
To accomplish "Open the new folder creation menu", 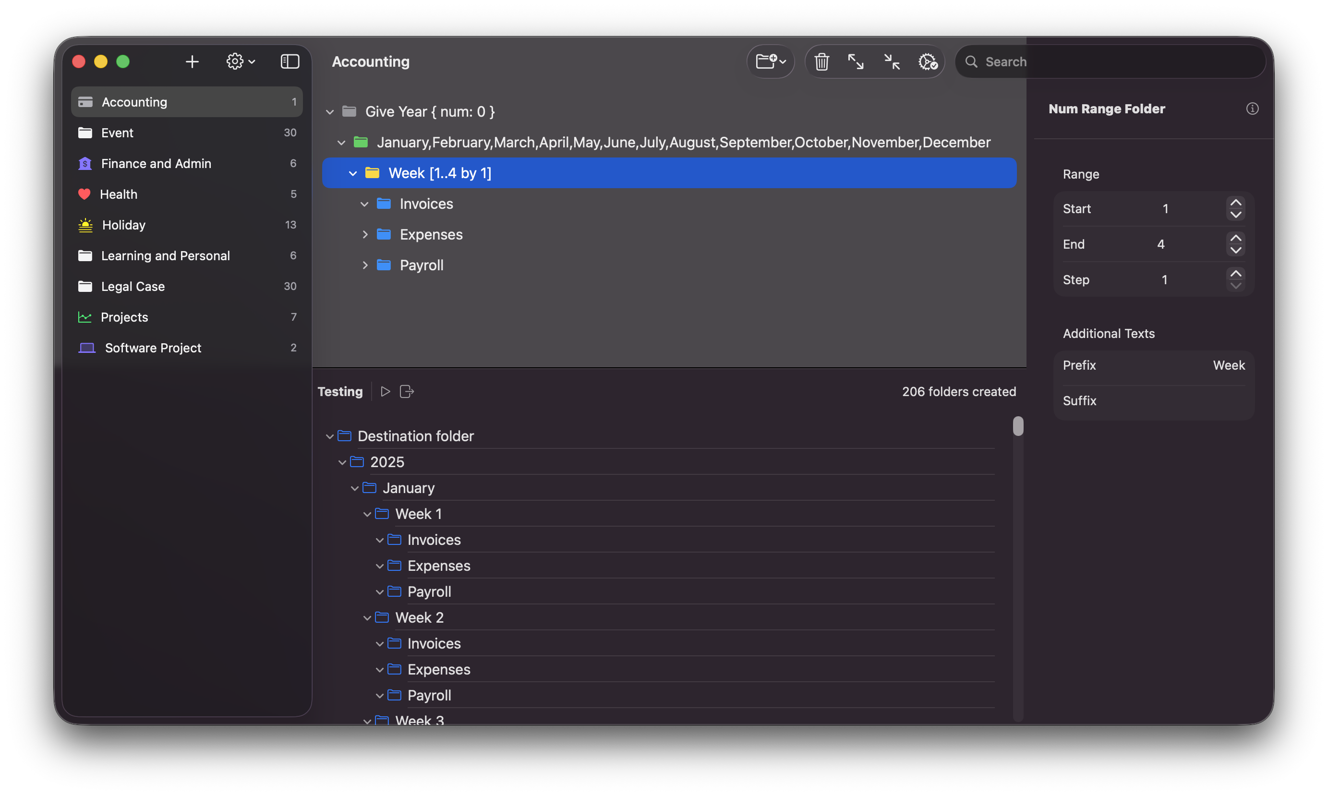I will pyautogui.click(x=770, y=61).
